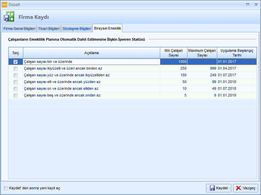Sort by Min Çalışan Sayısı column header

click(x=173, y=53)
